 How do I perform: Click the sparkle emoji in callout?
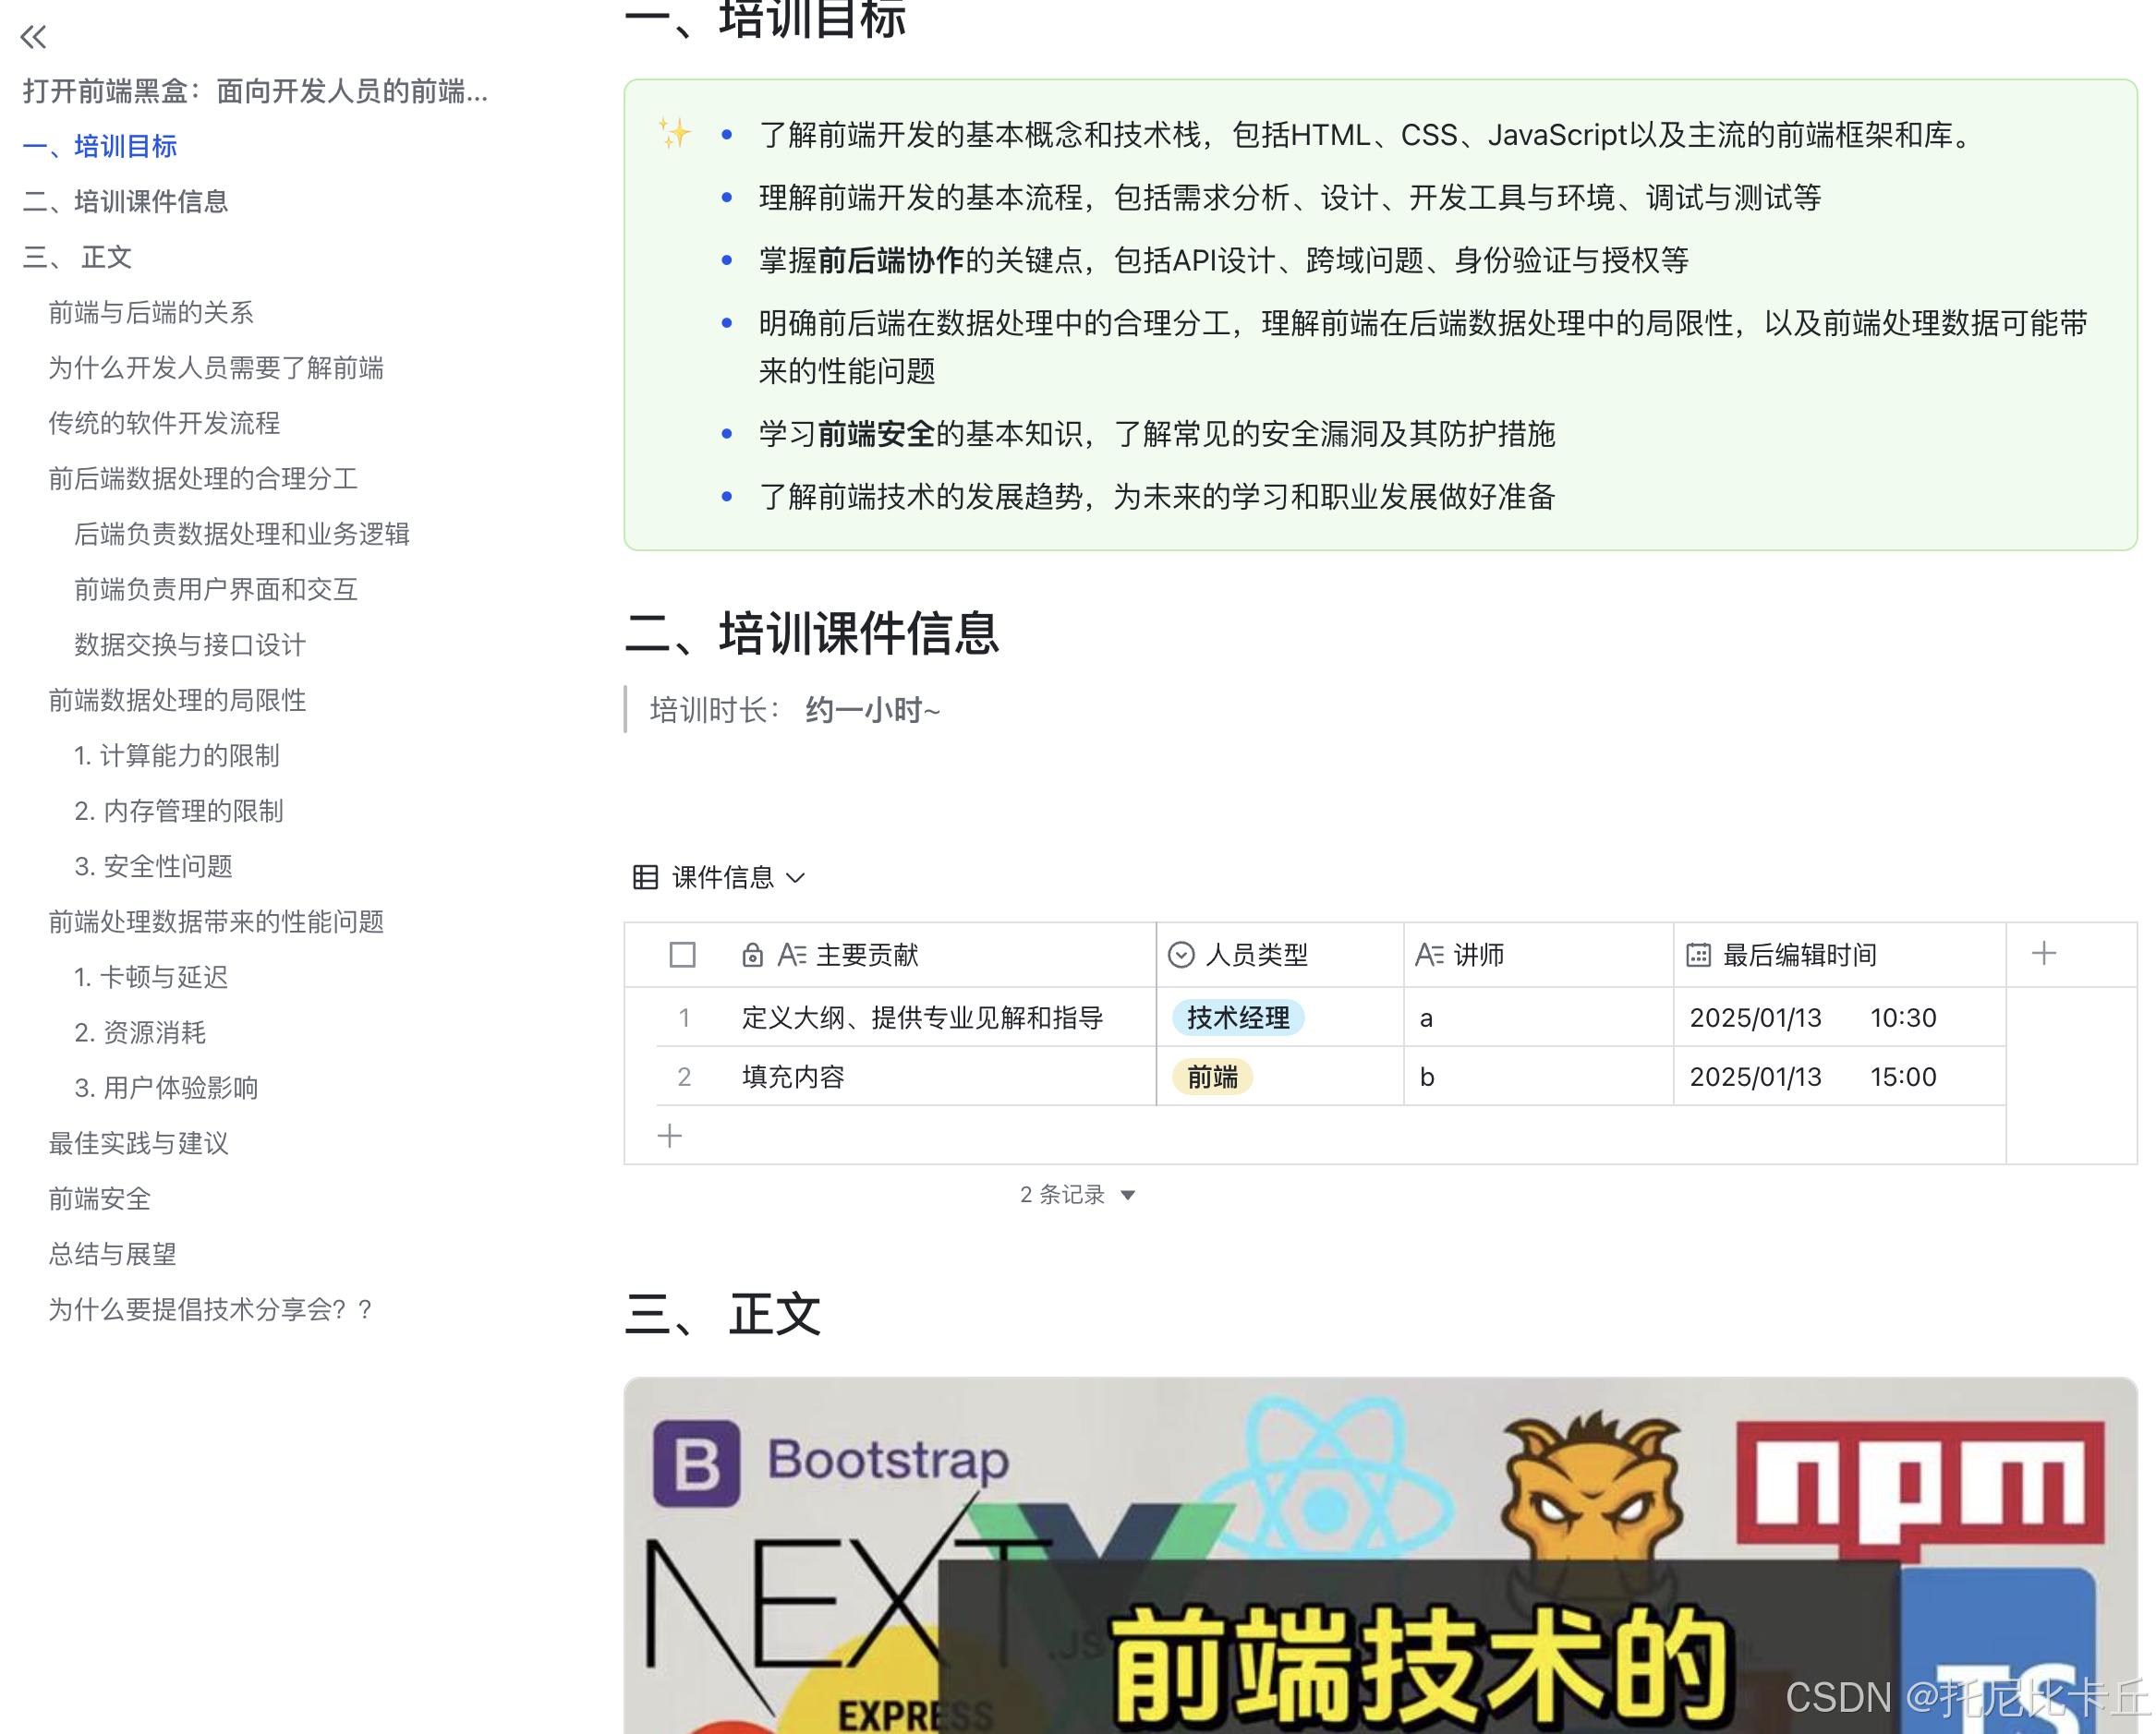(x=674, y=133)
